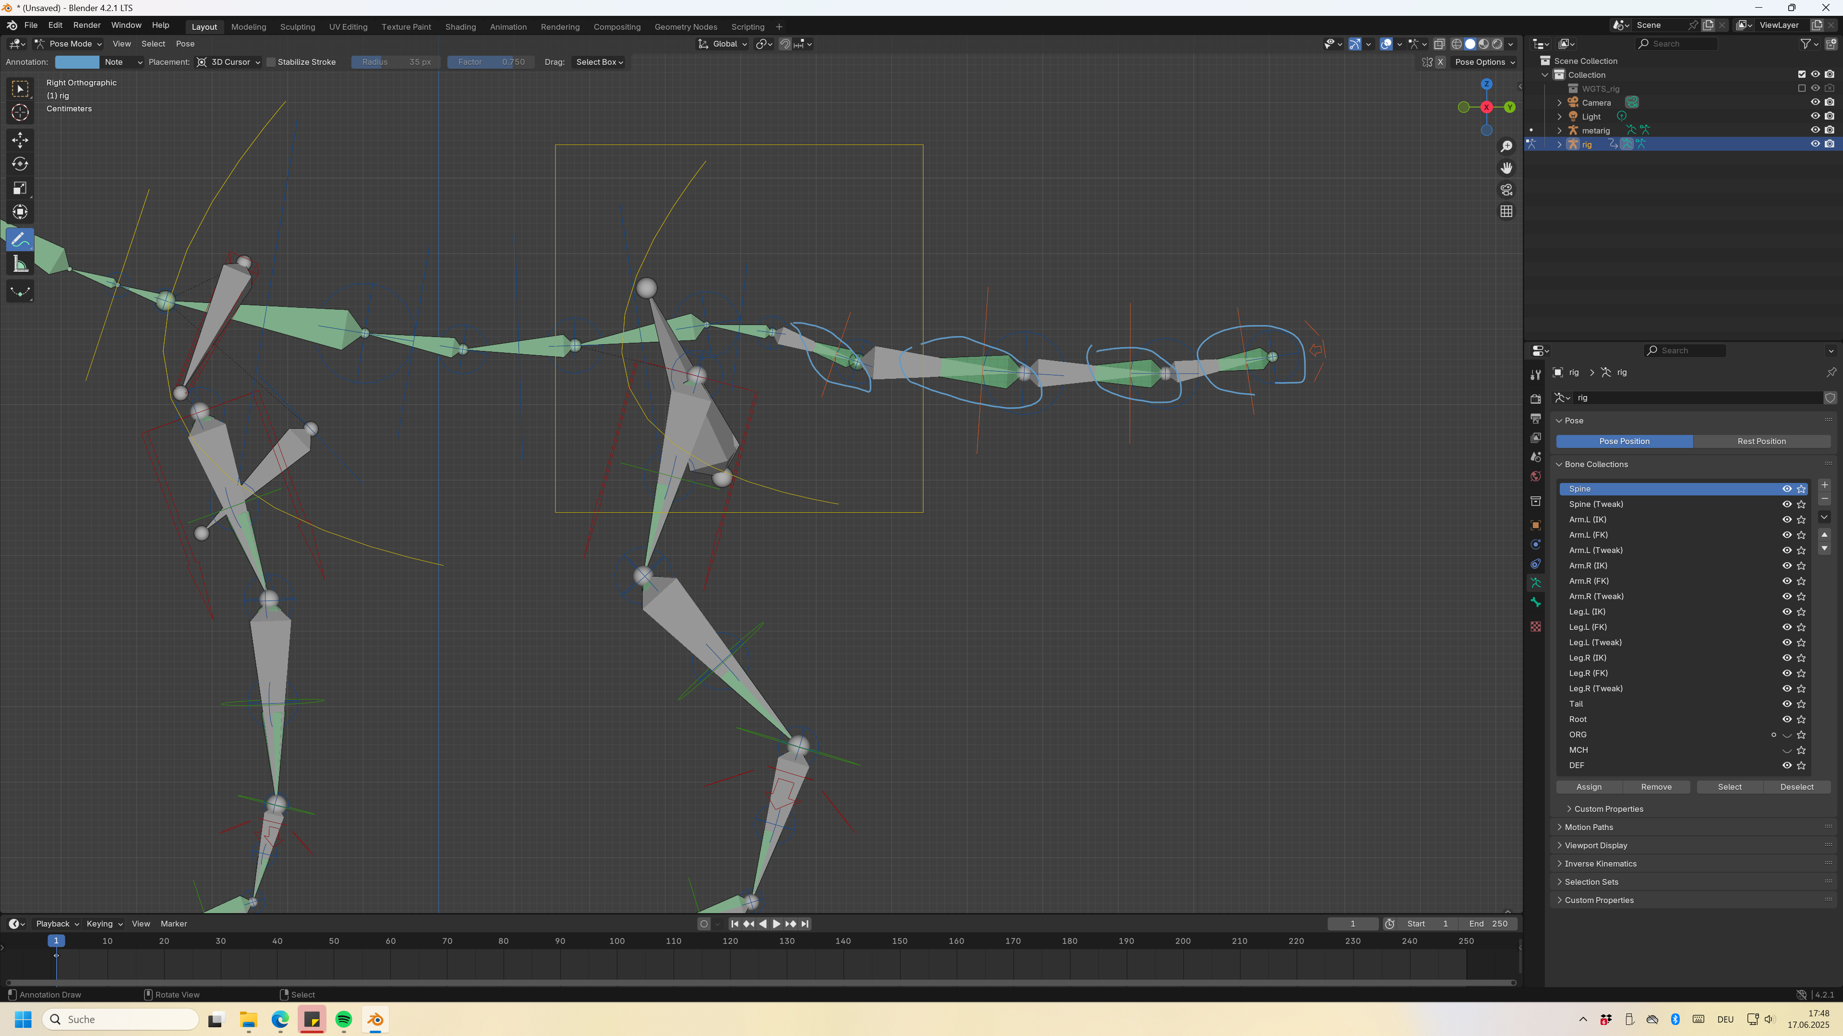Open File Explorer from taskbar
Viewport: 1843px width, 1036px height.
[x=248, y=1020]
